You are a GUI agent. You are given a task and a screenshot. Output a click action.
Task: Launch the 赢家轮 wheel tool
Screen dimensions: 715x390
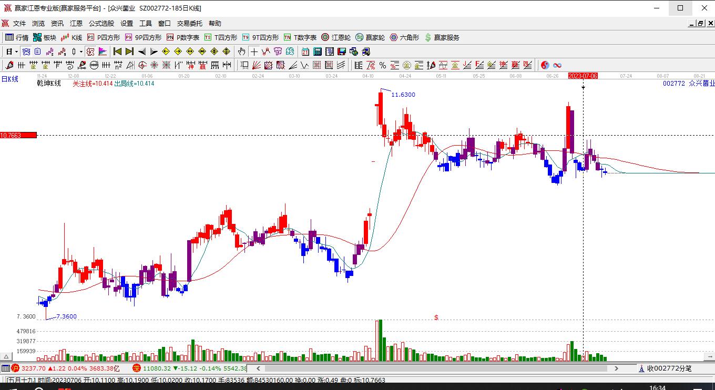[370, 37]
